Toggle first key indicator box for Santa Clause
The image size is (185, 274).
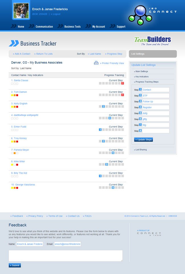pos(12,84)
